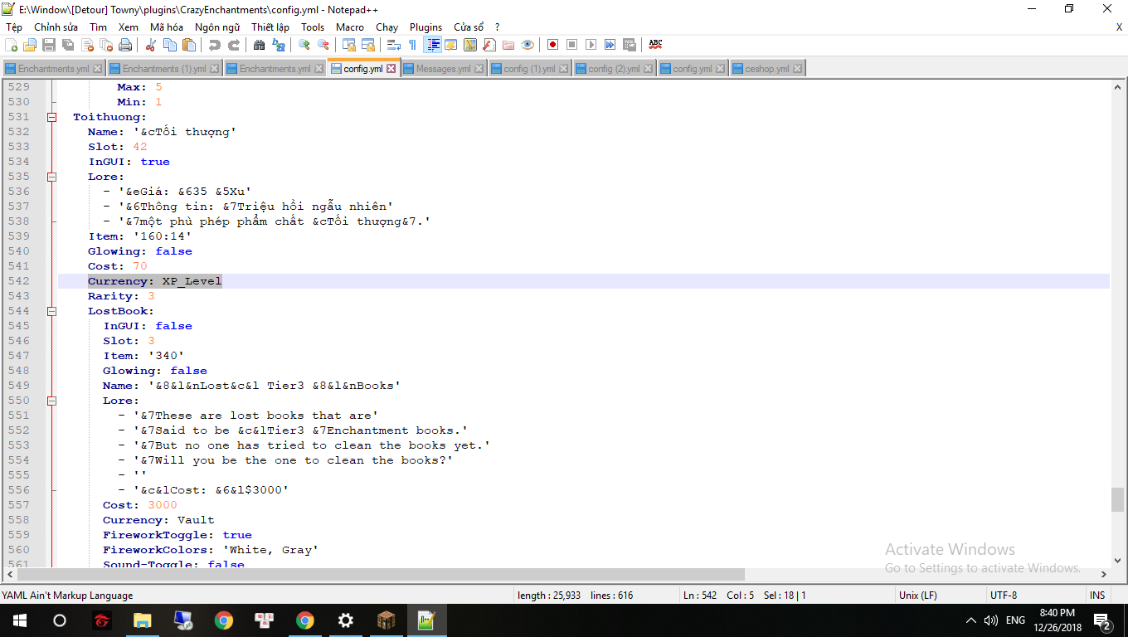Open Settings gear on the taskbar
This screenshot has height=637, width=1128.
[x=346, y=620]
